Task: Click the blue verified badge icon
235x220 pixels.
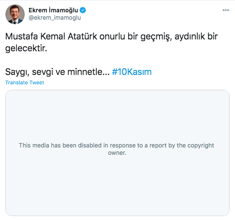Action: click(83, 10)
